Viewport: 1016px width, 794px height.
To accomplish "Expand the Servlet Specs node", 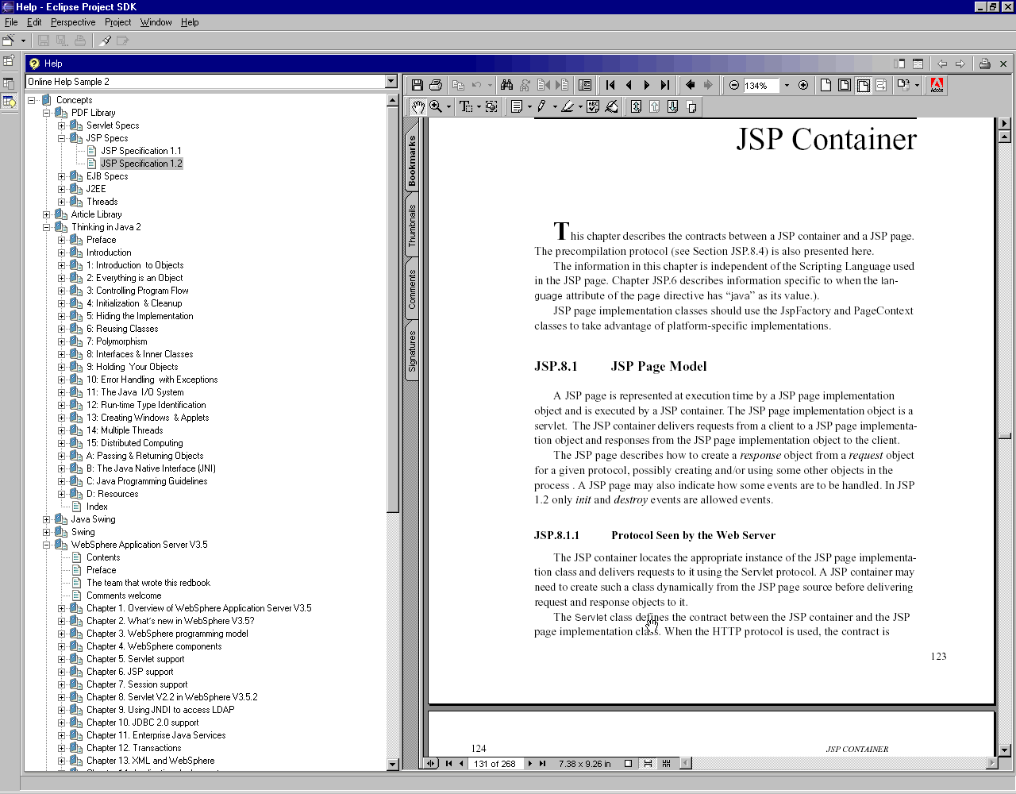I will coord(62,125).
